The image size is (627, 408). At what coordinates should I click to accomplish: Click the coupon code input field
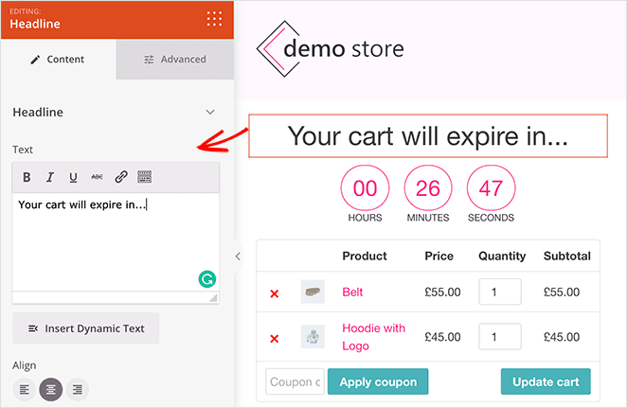point(295,381)
